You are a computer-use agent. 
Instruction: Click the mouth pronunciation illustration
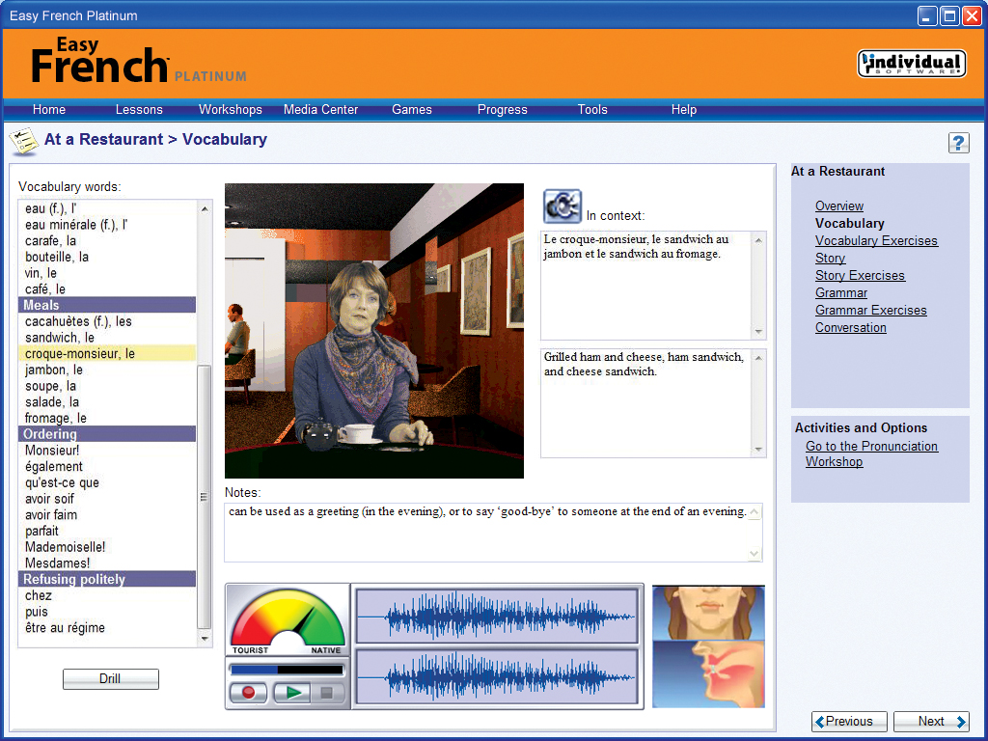point(708,646)
